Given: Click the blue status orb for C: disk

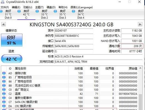Looking at the screenshot, I should [x=19, y=11].
